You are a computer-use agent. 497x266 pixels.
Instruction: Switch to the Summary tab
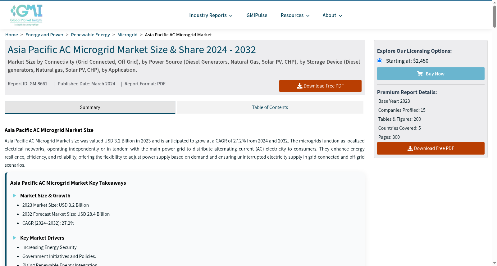pyautogui.click(x=90, y=107)
